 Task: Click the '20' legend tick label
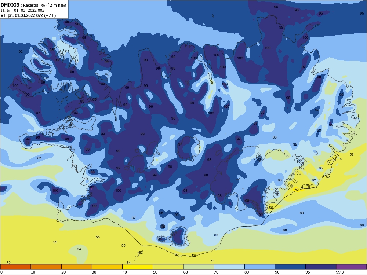(x=63, y=272)
